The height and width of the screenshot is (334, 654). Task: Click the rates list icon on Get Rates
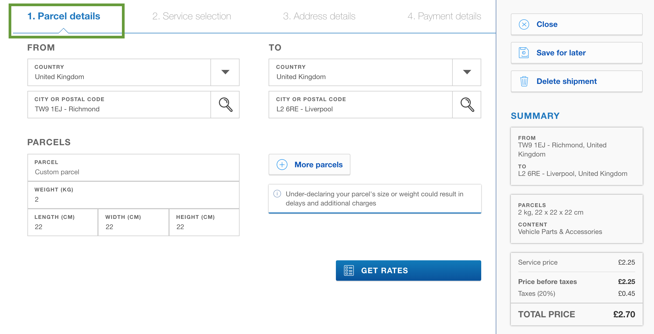349,271
